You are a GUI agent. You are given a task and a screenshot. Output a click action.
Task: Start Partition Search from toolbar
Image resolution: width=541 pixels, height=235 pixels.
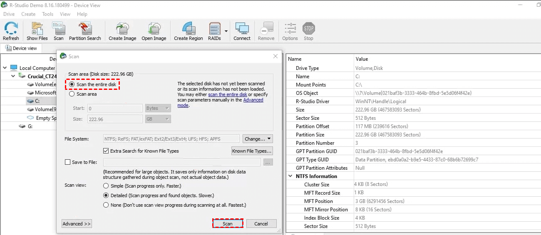tap(85, 31)
